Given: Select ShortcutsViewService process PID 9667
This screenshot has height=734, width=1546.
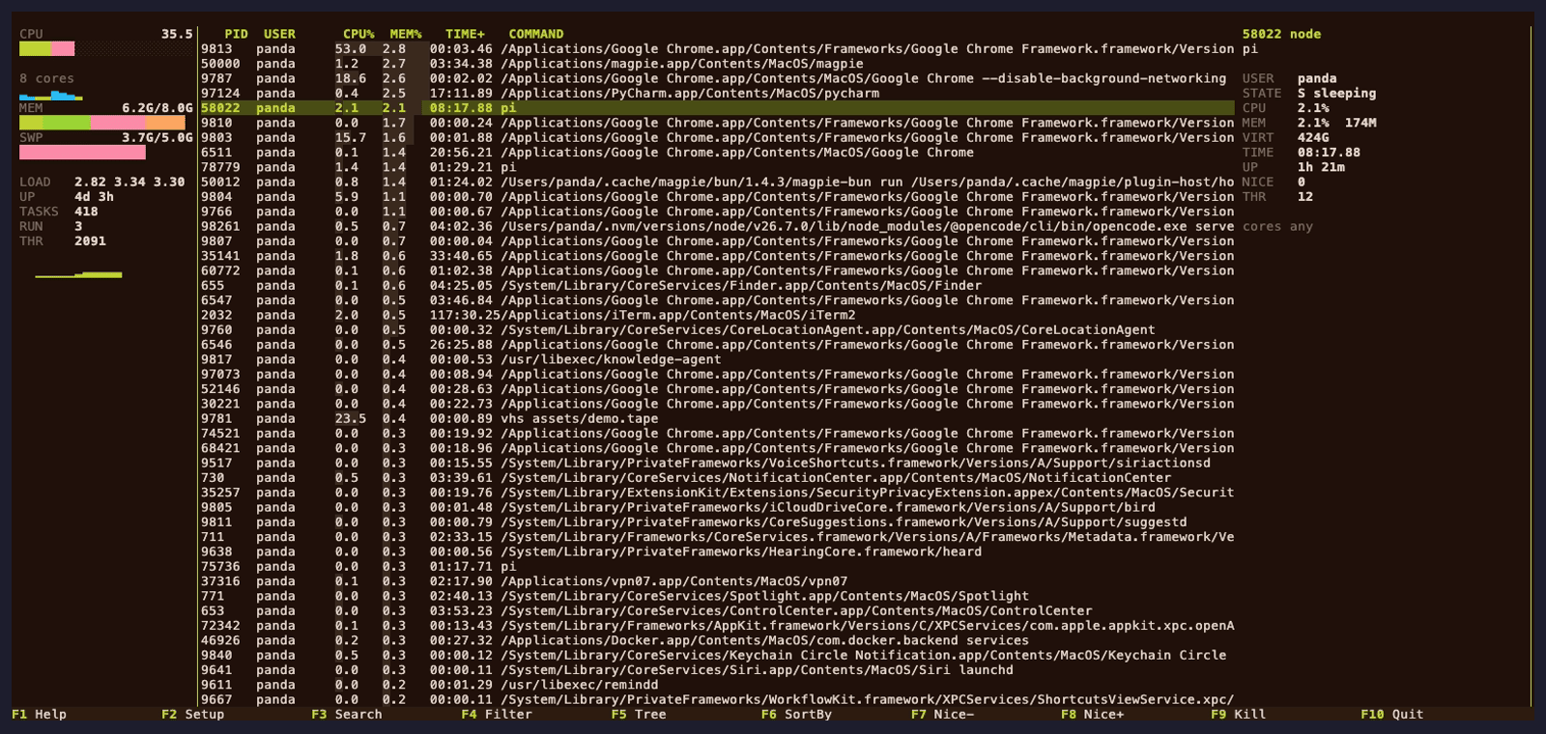Looking at the screenshot, I should point(717,699).
